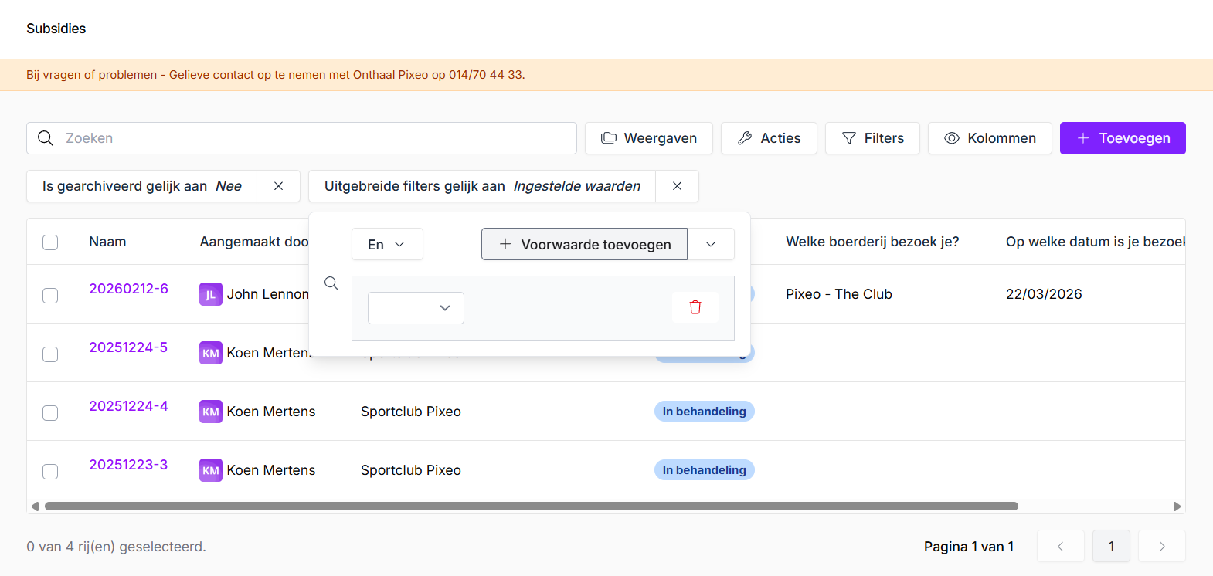Image resolution: width=1213 pixels, height=576 pixels.
Task: Select the checkbox for row 20260212-6
Action: [x=50, y=296]
